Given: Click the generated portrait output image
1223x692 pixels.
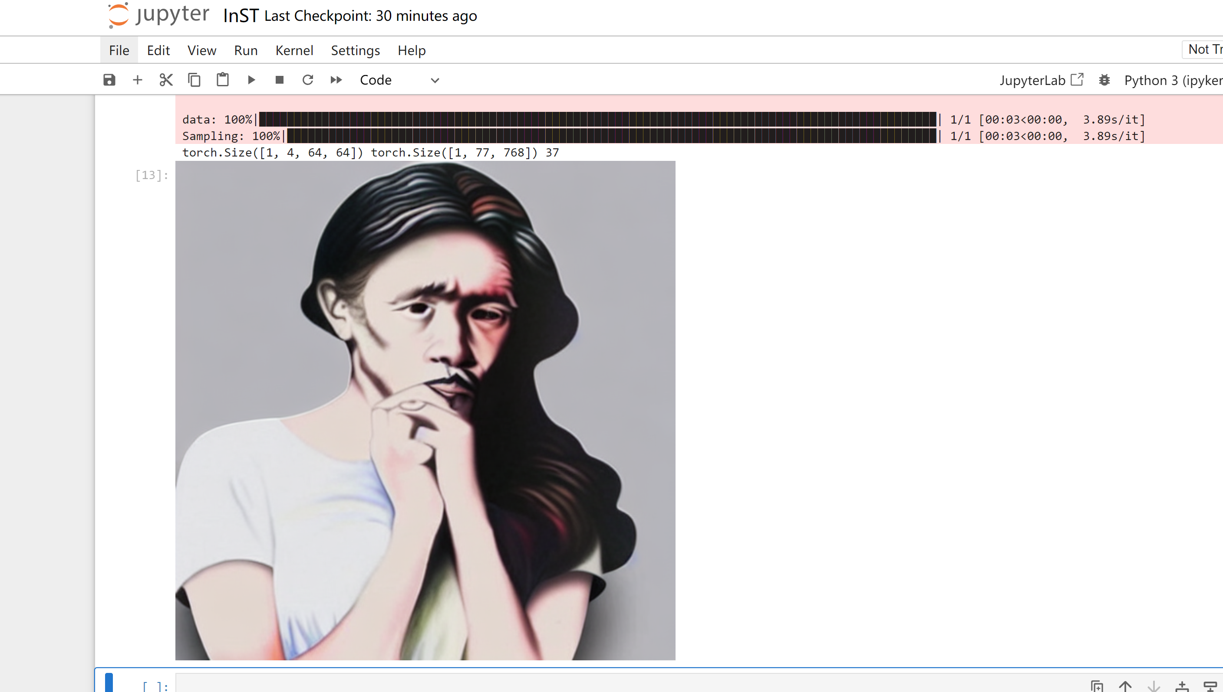Looking at the screenshot, I should pyautogui.click(x=425, y=410).
